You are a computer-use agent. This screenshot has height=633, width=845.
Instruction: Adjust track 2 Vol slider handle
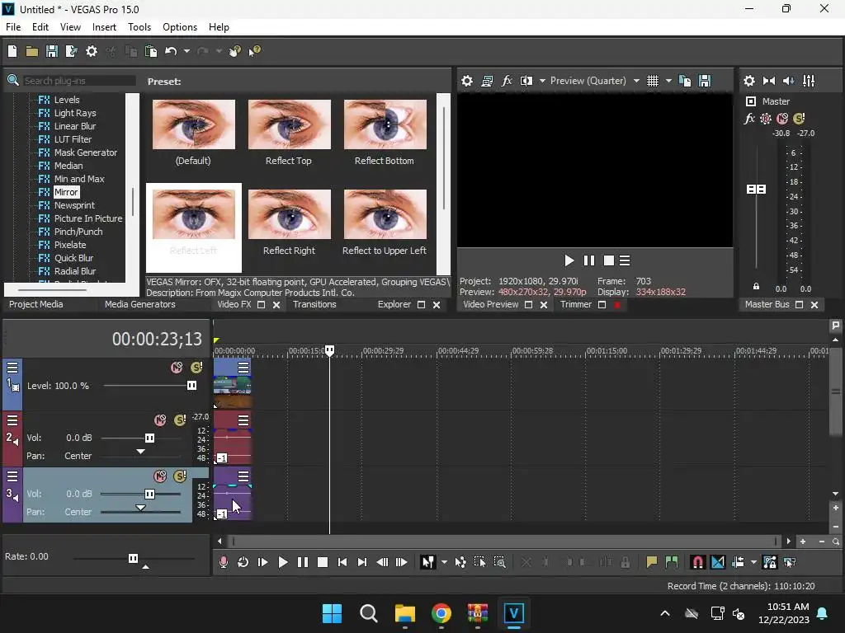(x=150, y=438)
